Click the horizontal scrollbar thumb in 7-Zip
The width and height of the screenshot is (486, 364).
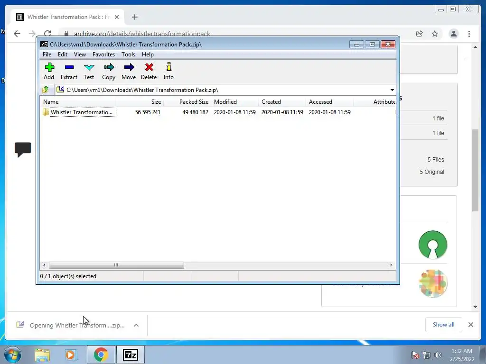pyautogui.click(x=116, y=265)
